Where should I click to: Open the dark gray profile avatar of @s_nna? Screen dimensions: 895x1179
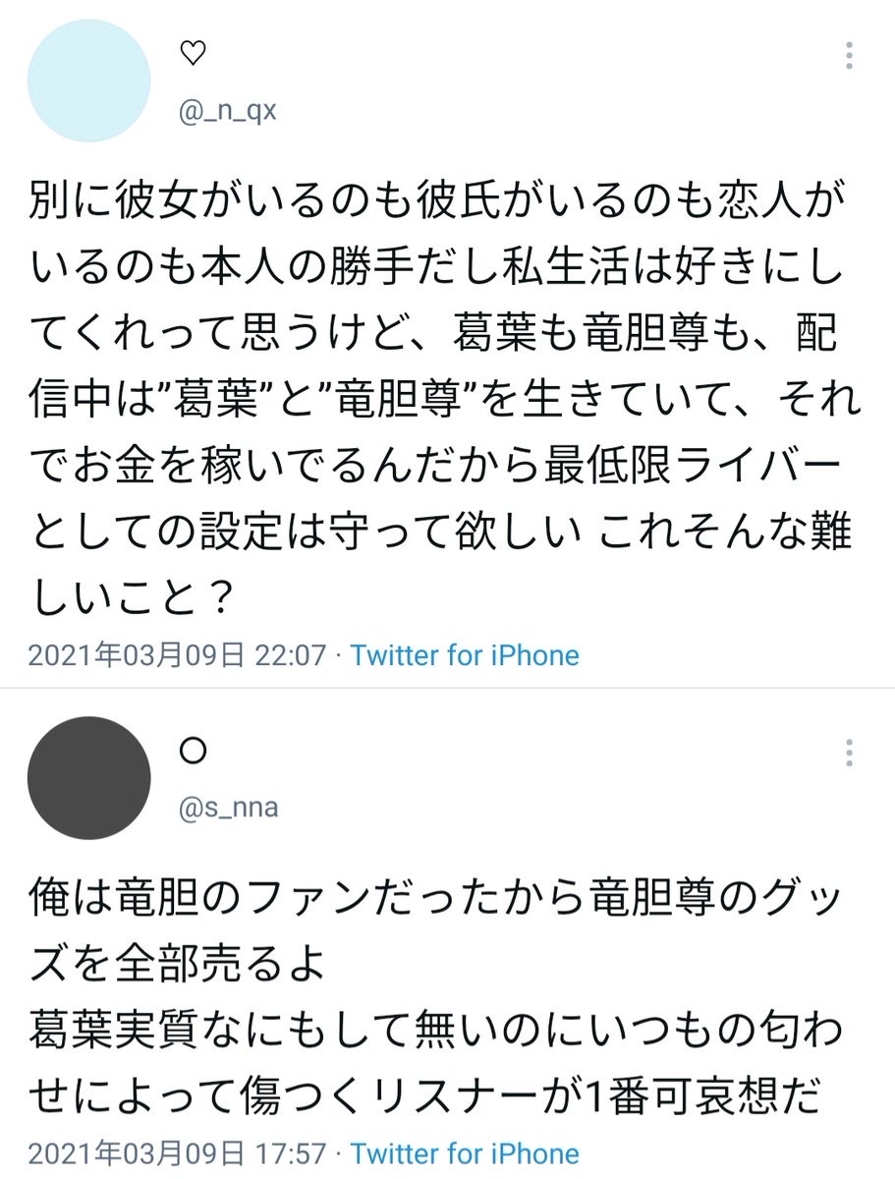click(x=88, y=778)
